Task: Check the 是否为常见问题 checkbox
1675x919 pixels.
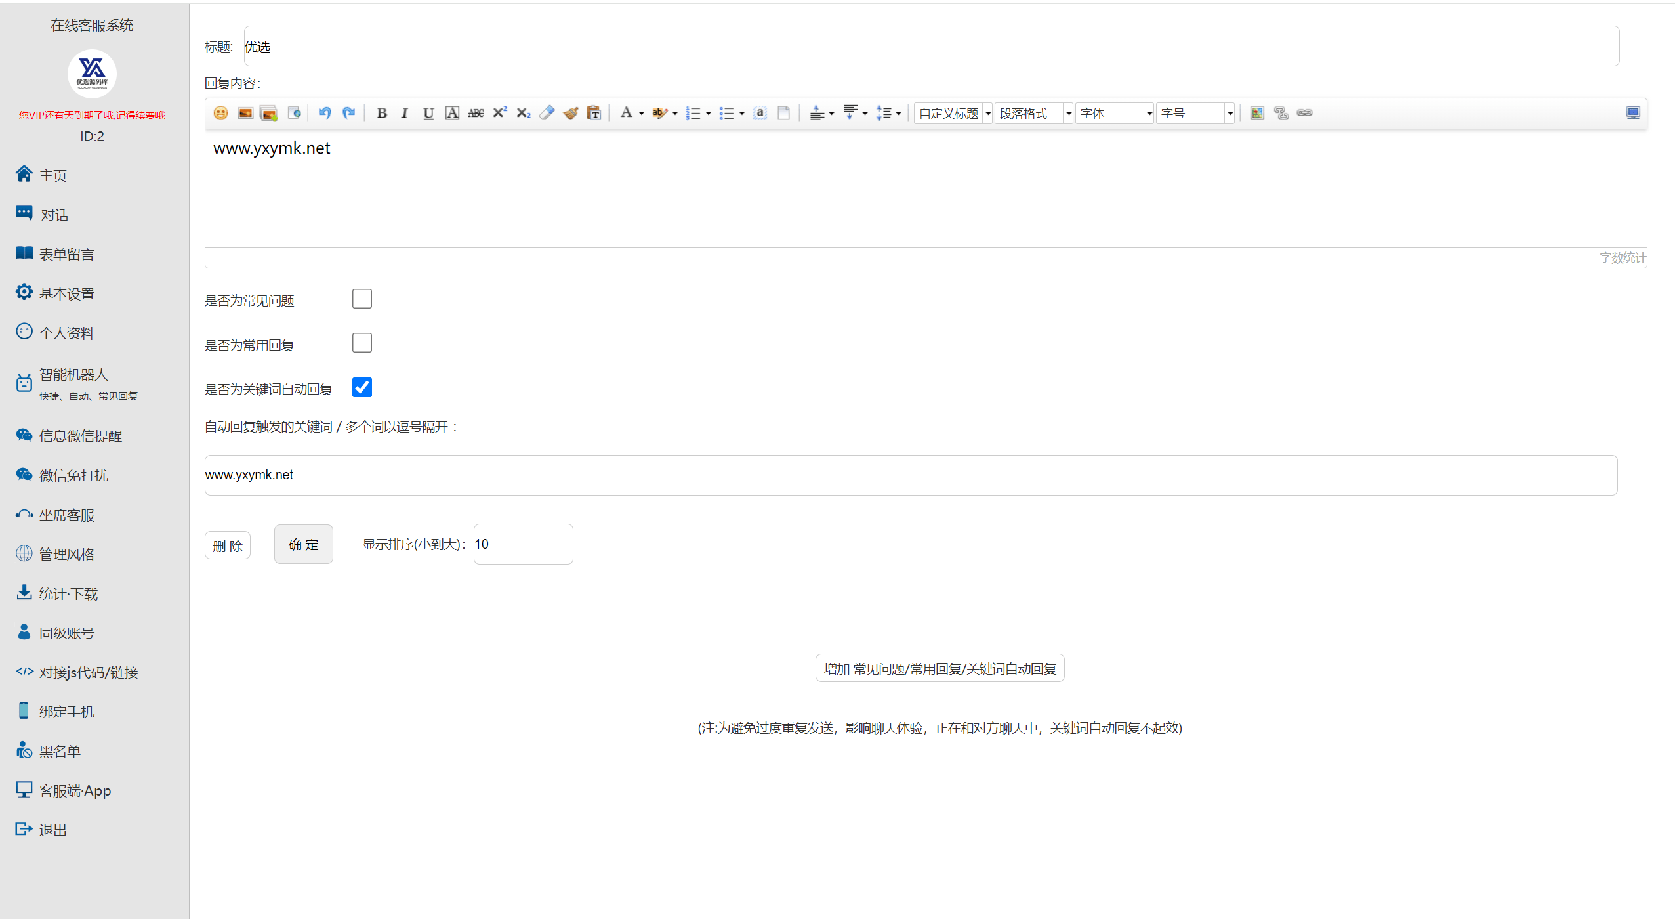Action: point(362,299)
